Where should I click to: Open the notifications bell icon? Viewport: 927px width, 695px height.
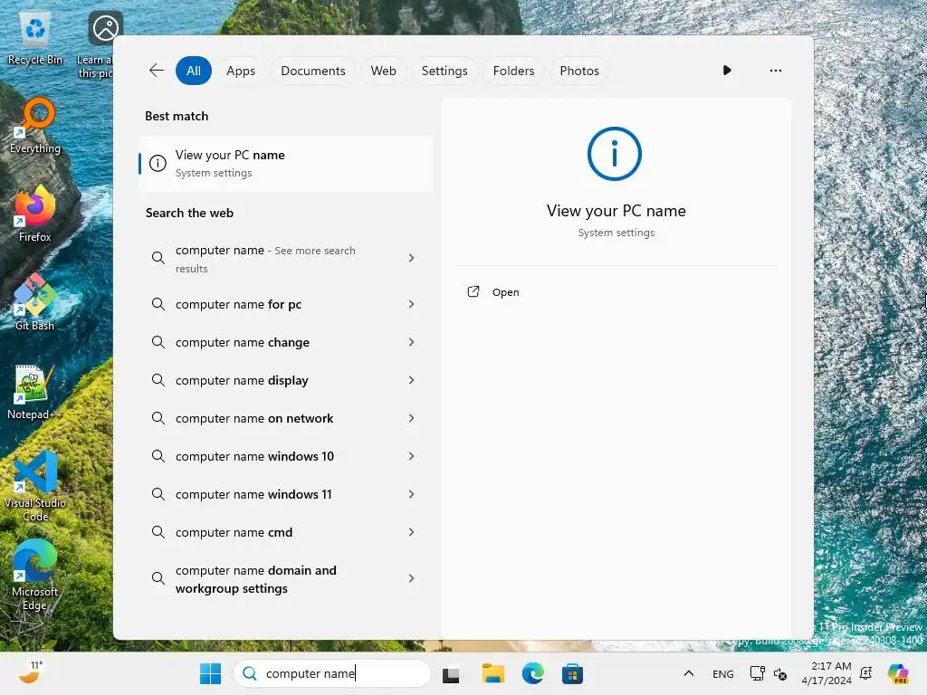tap(866, 673)
